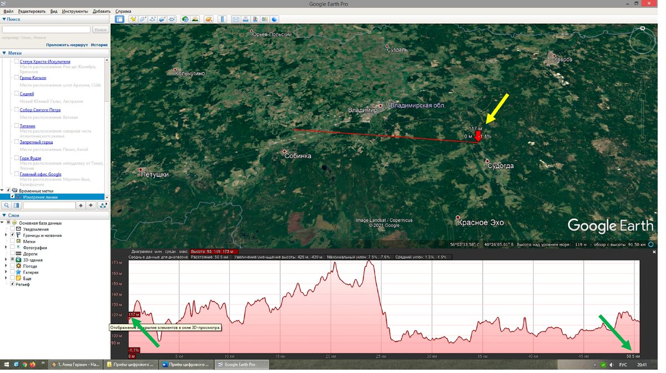Select the Add Path tool

point(153,19)
